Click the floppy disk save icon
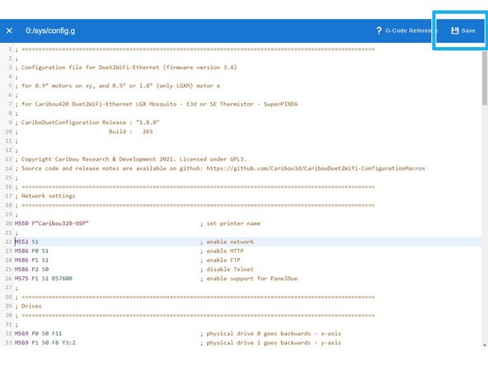488x366 pixels. (455, 30)
